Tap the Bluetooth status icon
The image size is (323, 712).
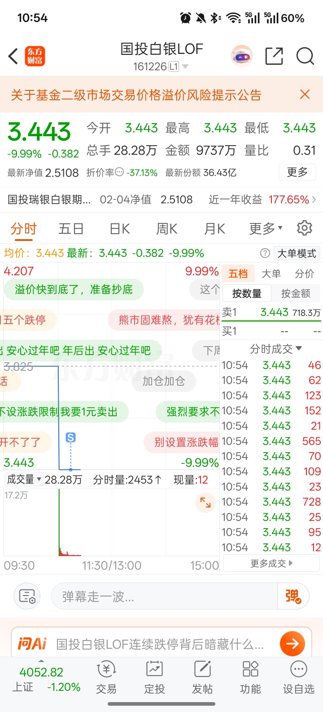[216, 18]
